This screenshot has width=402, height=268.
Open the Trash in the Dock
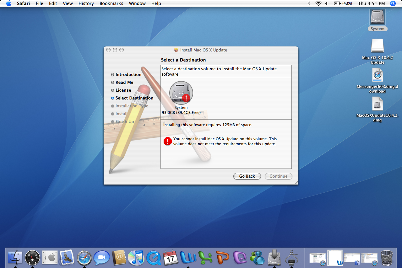(387, 258)
